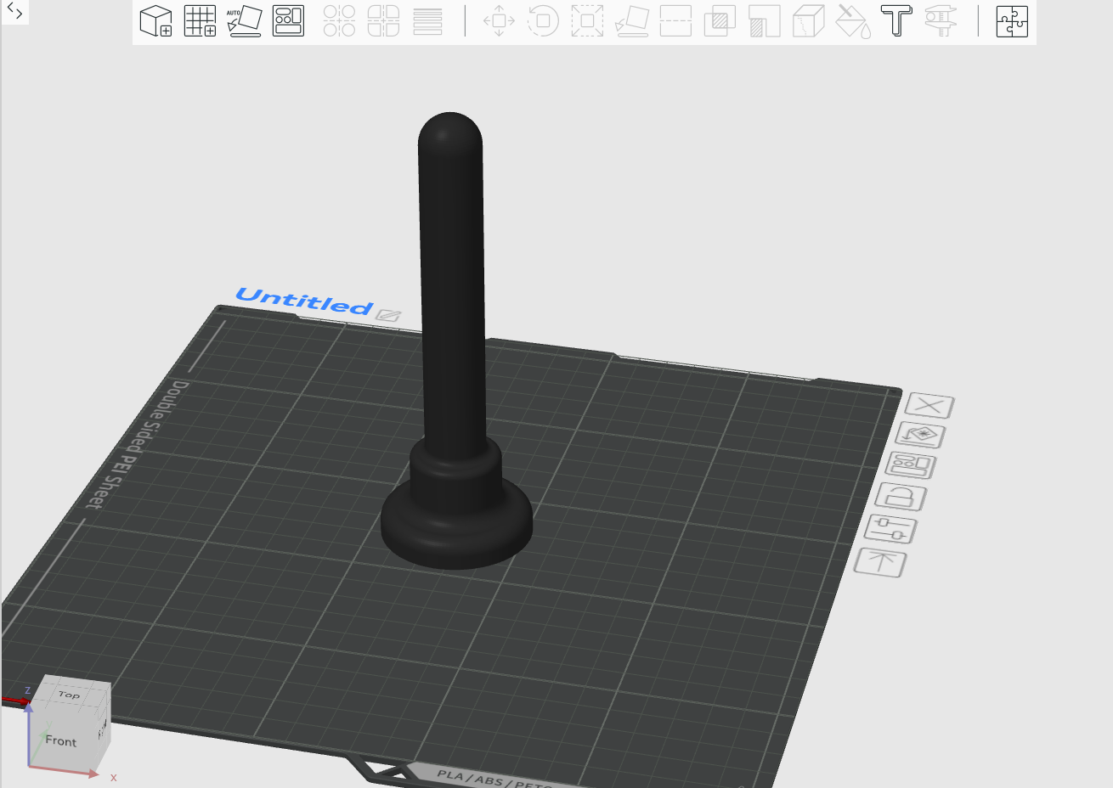
Task: Toggle the plate lock icon
Action: click(x=901, y=497)
